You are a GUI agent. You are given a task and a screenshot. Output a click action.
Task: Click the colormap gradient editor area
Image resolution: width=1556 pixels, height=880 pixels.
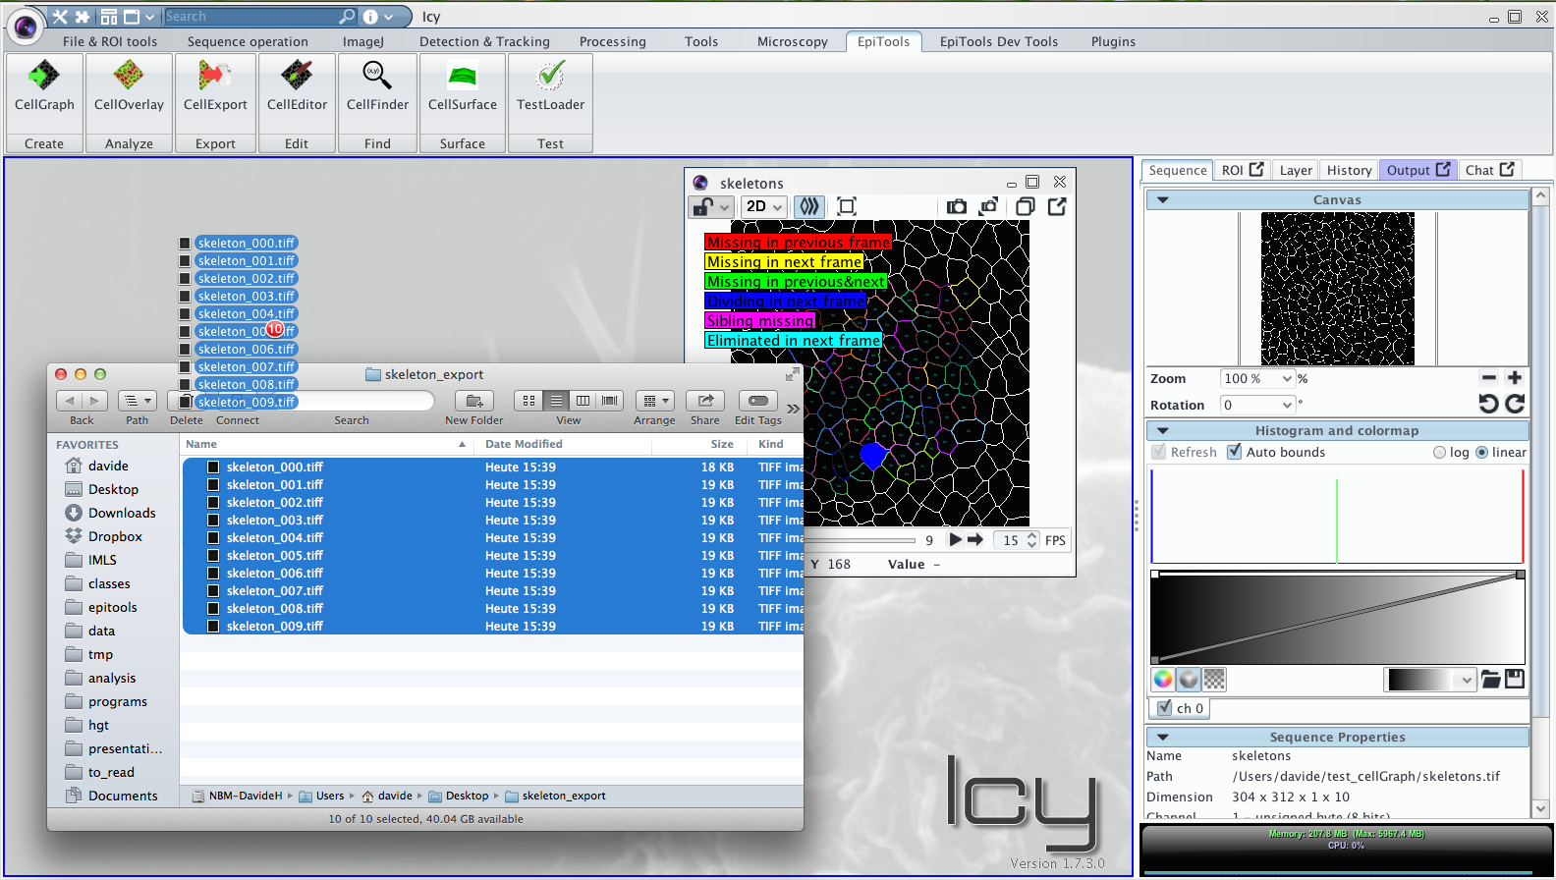click(1337, 618)
